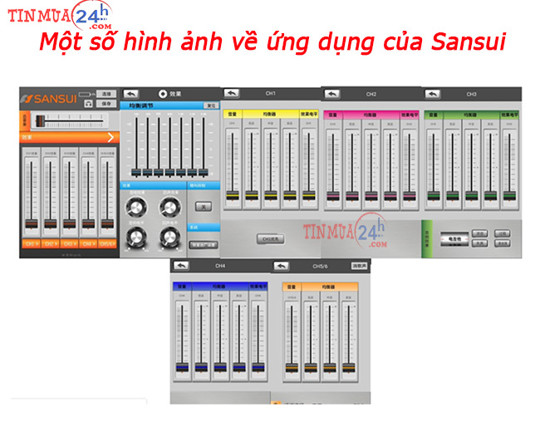This screenshot has height=426, width=540.
Task: Click the 电音 display box on the CH3 screen
Action: 454,239
